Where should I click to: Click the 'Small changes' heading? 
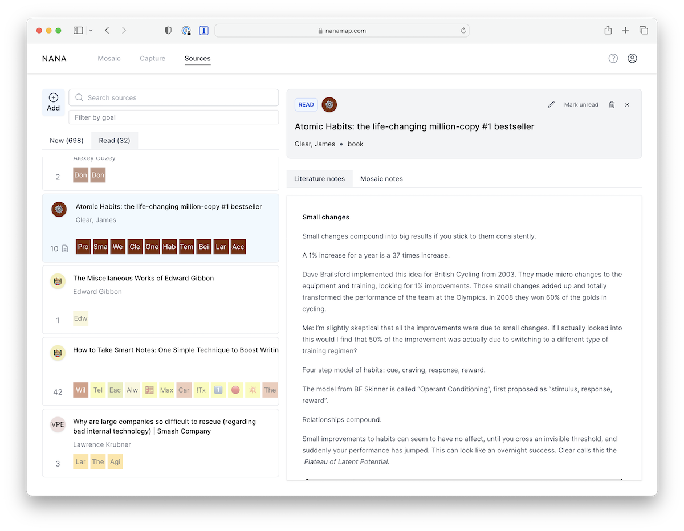tap(326, 217)
